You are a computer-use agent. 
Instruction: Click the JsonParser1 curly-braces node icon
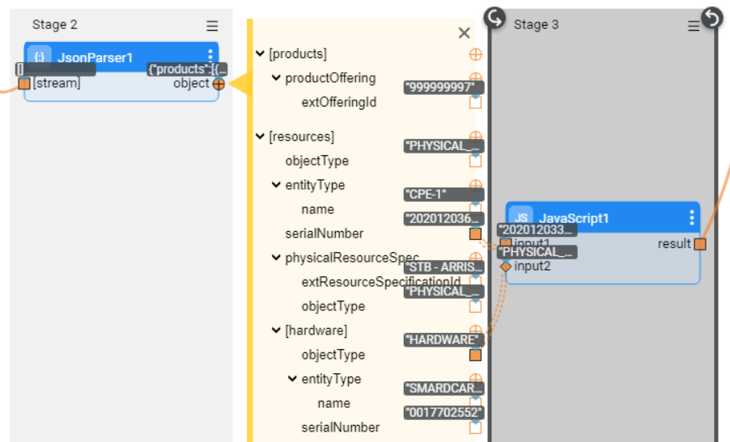[39, 57]
